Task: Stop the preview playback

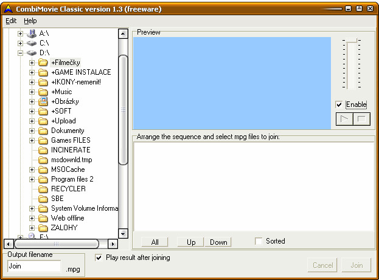Action: pyautogui.click(x=361, y=119)
